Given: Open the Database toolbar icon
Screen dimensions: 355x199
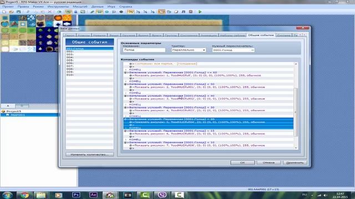Looking at the screenshot, I should pyautogui.click(x=161, y=12).
